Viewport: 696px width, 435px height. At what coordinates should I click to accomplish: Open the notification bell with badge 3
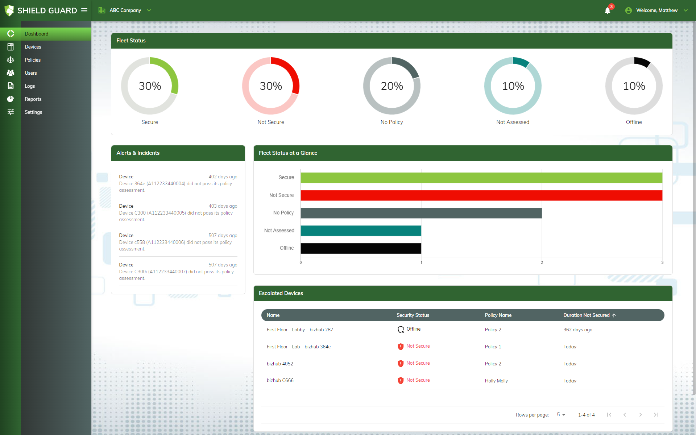click(608, 10)
